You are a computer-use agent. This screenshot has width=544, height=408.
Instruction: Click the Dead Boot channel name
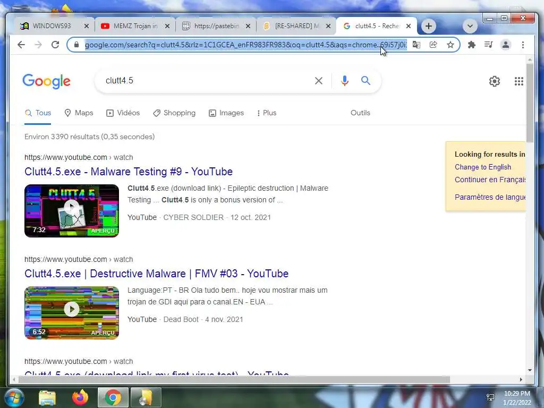pyautogui.click(x=181, y=319)
